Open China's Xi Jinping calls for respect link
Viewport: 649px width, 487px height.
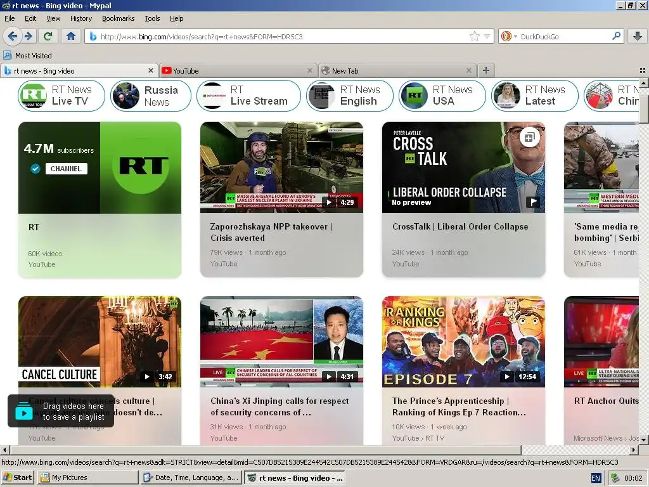280,406
